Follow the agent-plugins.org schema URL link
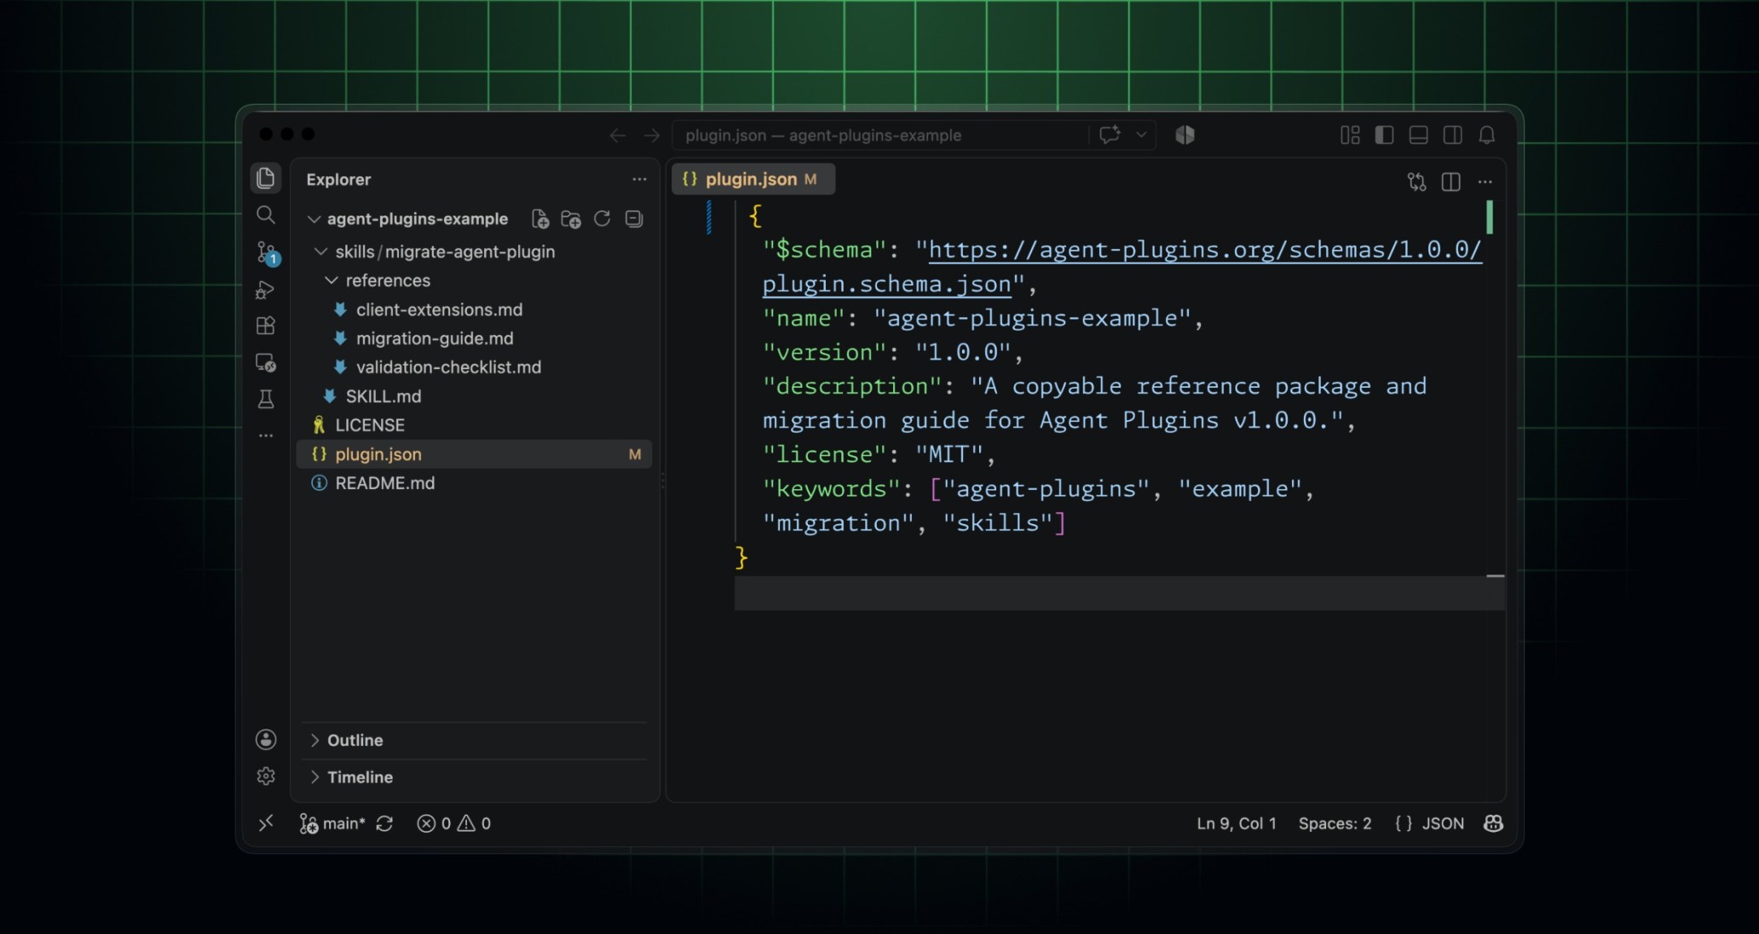Viewport: 1759px width, 934px height. 1204,250
